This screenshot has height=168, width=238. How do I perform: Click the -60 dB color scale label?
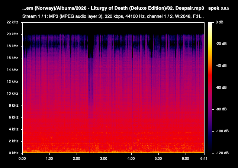(221, 88)
